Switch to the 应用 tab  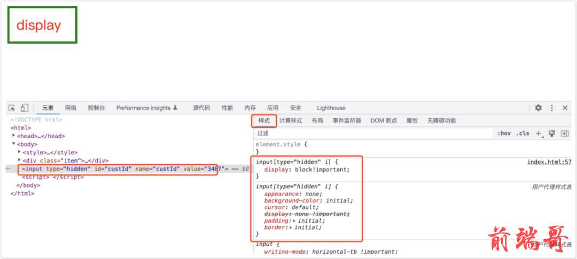[x=272, y=108]
